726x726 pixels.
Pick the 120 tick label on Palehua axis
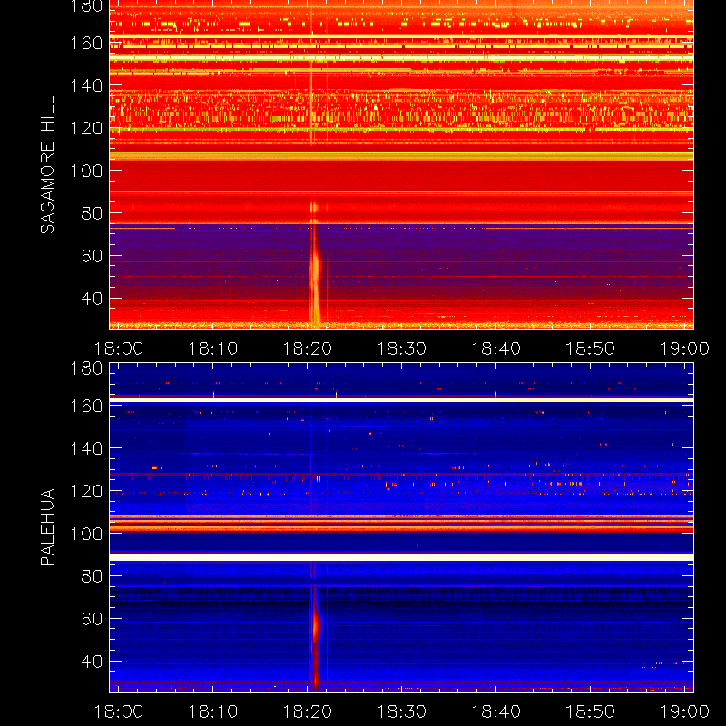point(86,491)
